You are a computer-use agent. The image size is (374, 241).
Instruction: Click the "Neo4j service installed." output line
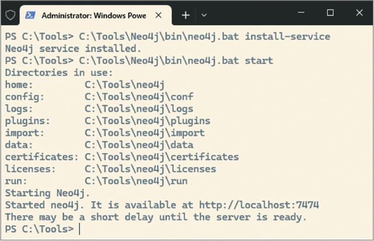point(73,48)
